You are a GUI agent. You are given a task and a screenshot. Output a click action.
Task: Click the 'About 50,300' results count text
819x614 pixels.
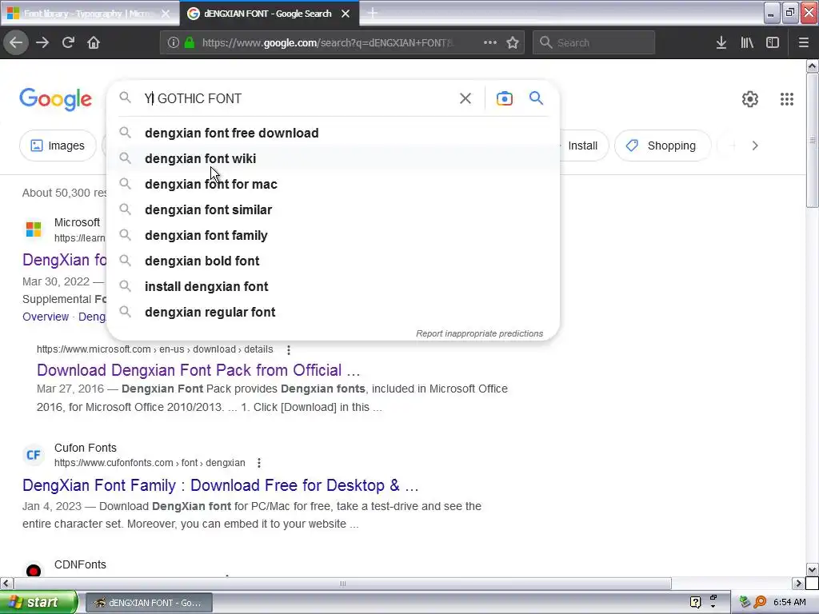(x=64, y=193)
